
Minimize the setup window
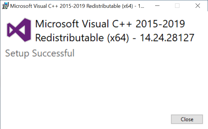tap(157, 5)
